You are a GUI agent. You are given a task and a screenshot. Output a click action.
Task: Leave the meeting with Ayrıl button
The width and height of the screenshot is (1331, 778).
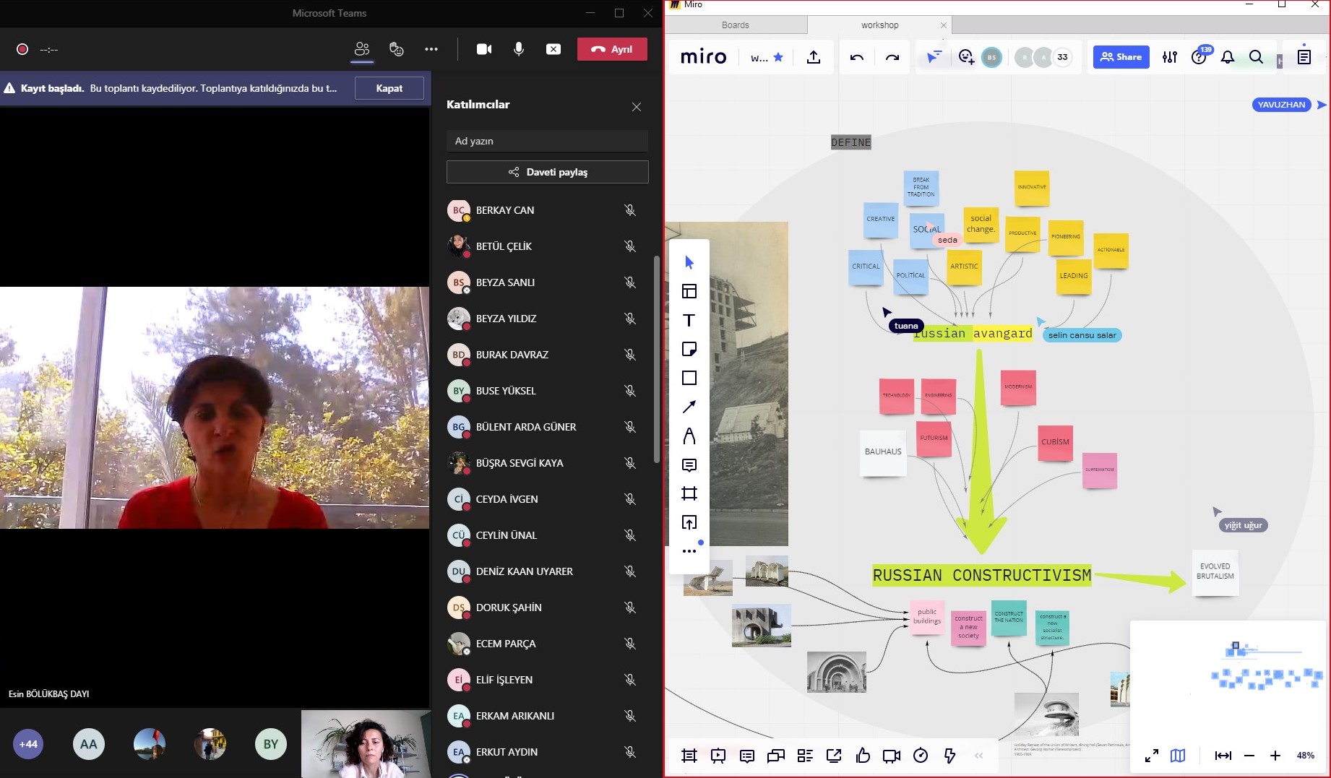[x=612, y=49]
